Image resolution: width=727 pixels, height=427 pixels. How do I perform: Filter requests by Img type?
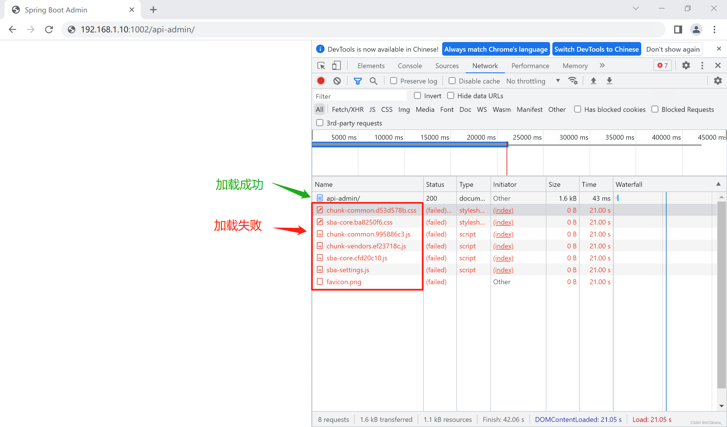[x=404, y=109]
